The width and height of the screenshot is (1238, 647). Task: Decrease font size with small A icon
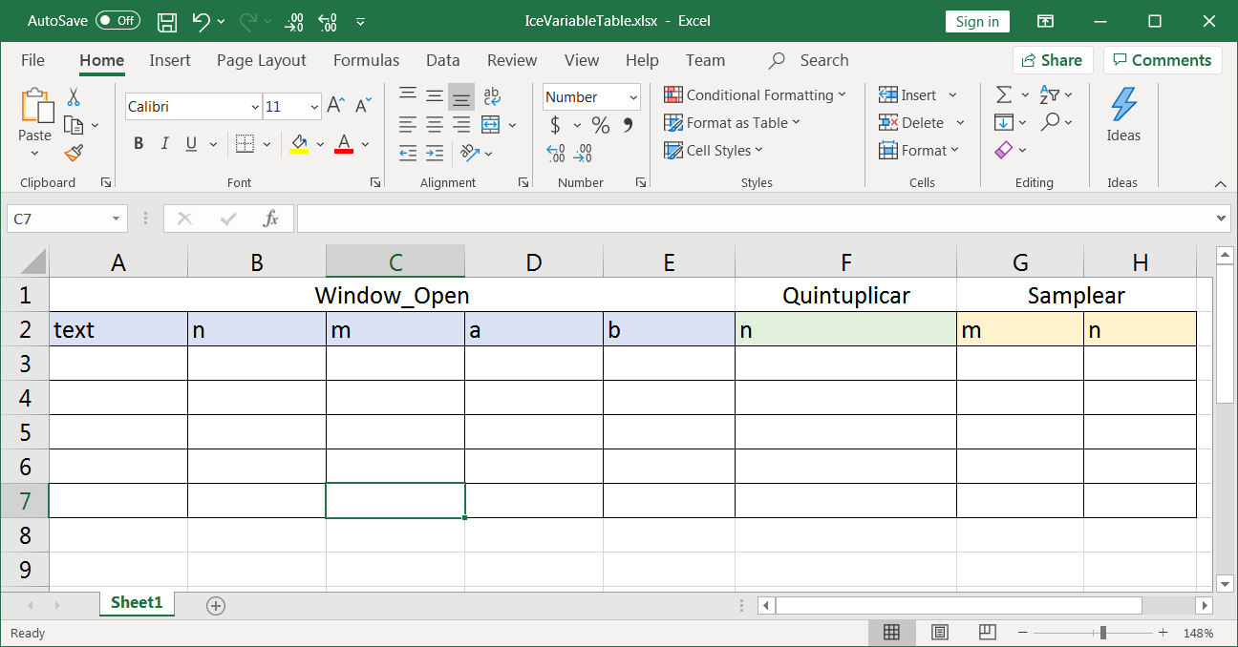click(x=363, y=106)
